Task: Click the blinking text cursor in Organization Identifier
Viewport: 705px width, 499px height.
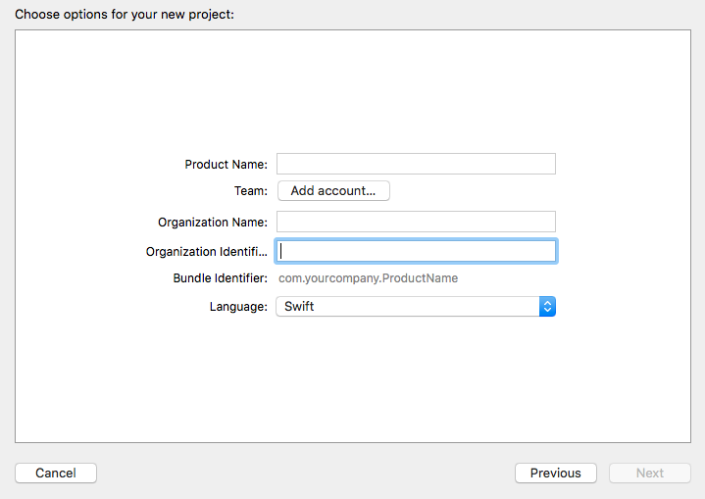Action: [x=281, y=251]
